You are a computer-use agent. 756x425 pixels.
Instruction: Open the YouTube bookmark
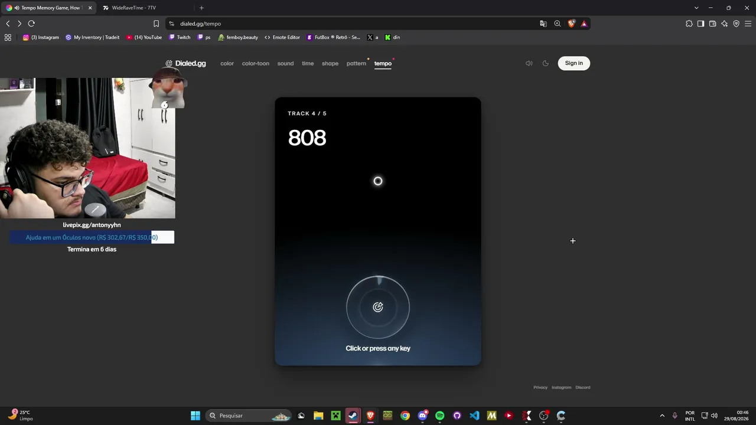tap(144, 37)
